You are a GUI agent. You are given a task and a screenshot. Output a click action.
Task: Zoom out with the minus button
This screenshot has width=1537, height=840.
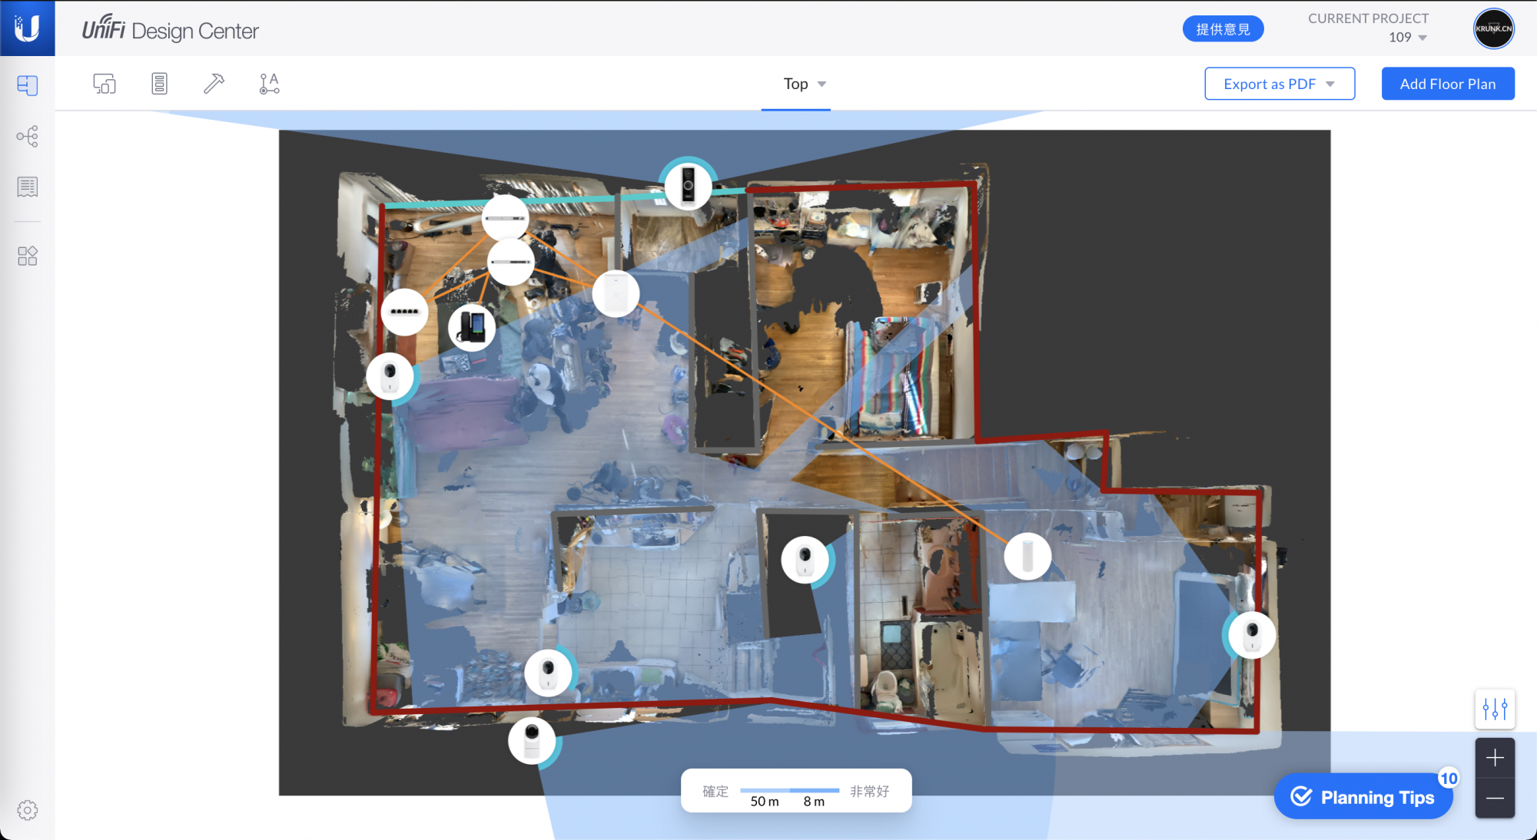coord(1495,799)
